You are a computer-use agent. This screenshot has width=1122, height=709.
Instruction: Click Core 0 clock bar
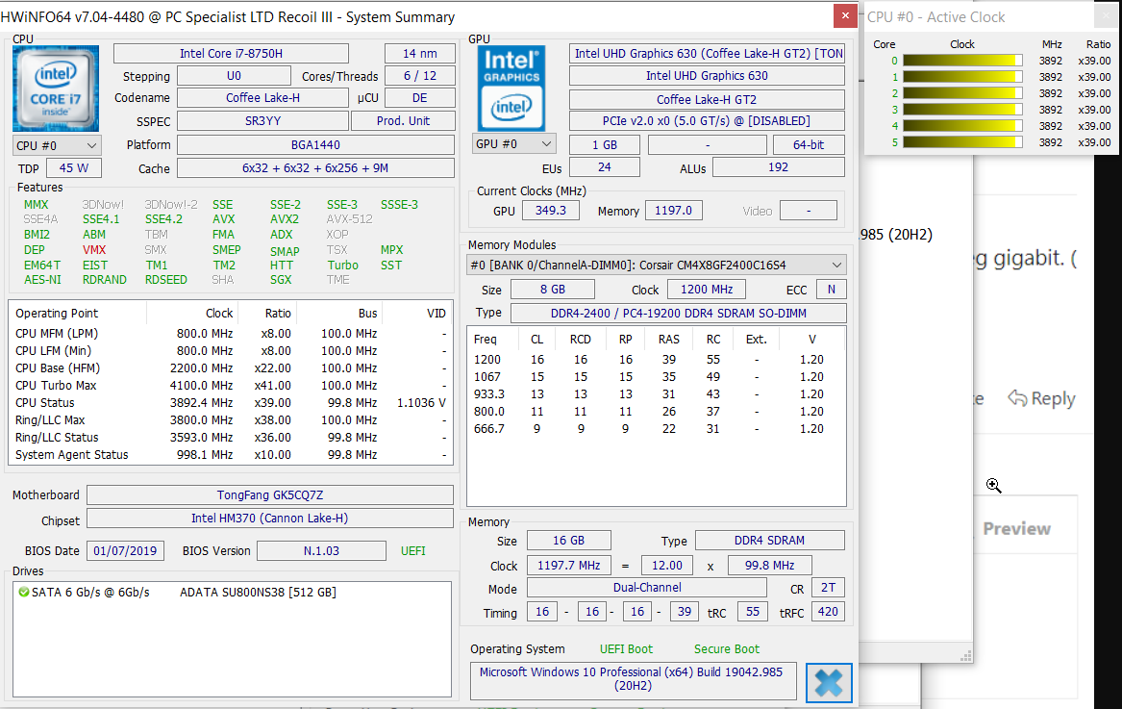point(962,61)
